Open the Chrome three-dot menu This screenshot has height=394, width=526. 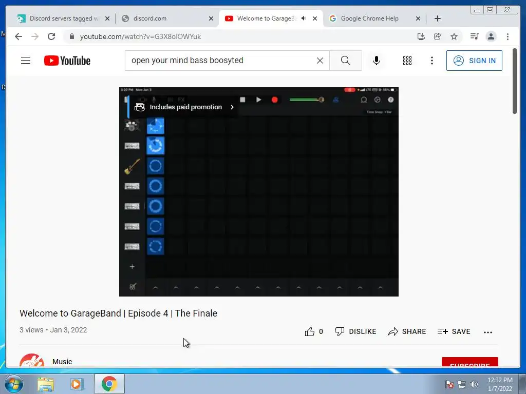click(508, 36)
